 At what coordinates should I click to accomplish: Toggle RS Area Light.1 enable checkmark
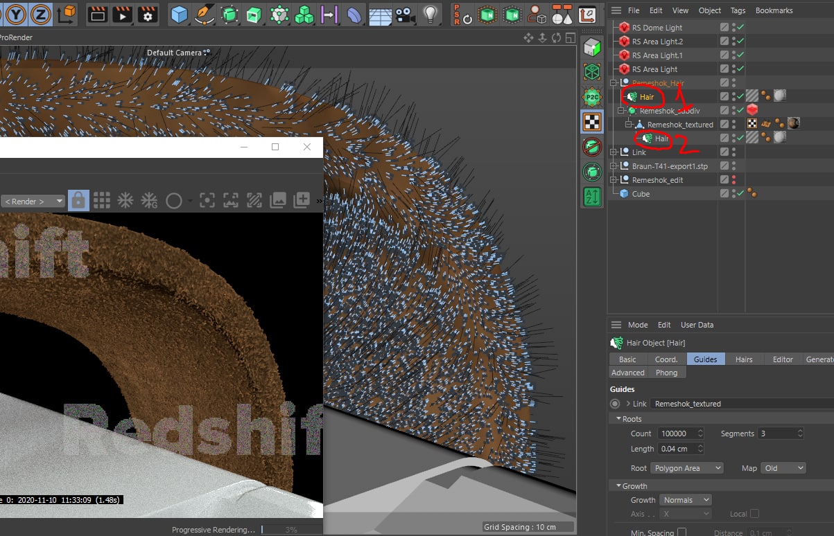click(740, 55)
